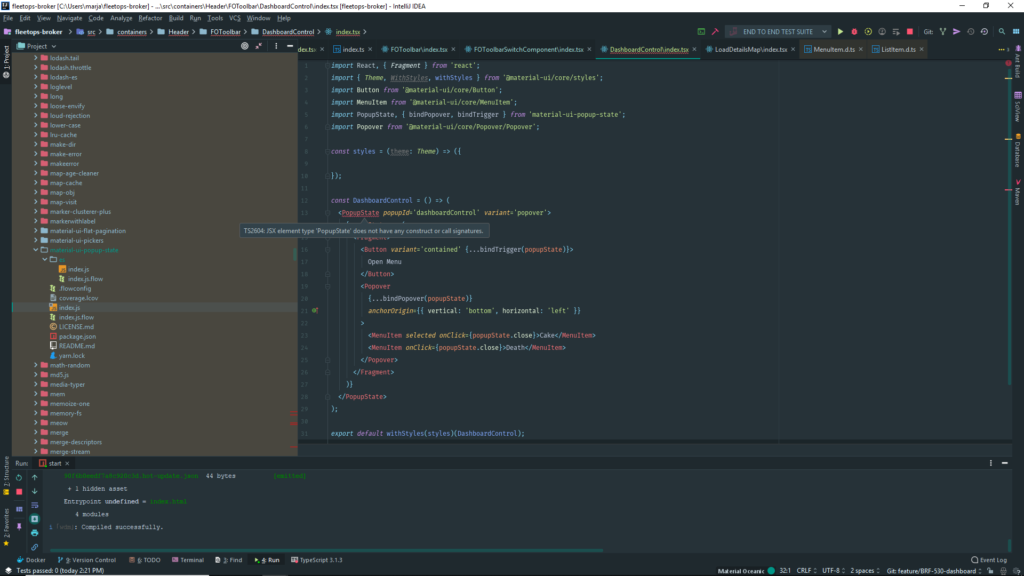Switch to LoadDetailsMap\index.tsx tab
The width and height of the screenshot is (1024, 576).
click(750, 50)
